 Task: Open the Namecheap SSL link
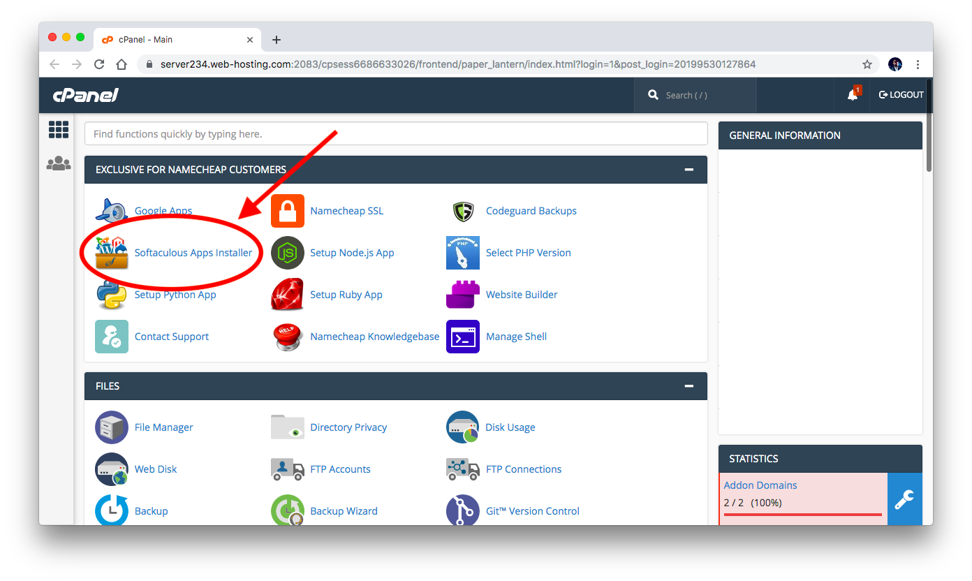click(x=347, y=211)
